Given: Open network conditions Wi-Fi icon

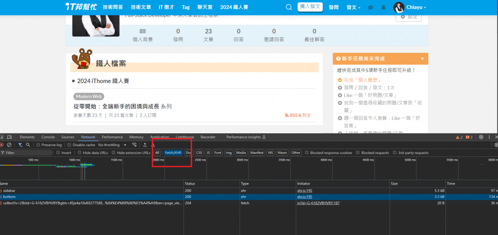Looking at the screenshot, I should coord(134,145).
